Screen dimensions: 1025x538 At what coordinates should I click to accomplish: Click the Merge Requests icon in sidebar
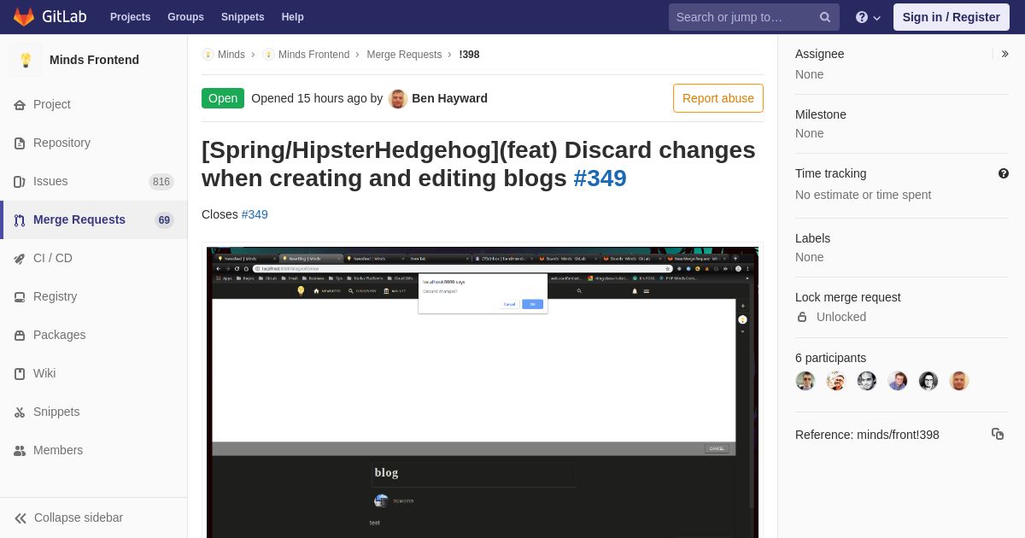click(20, 219)
